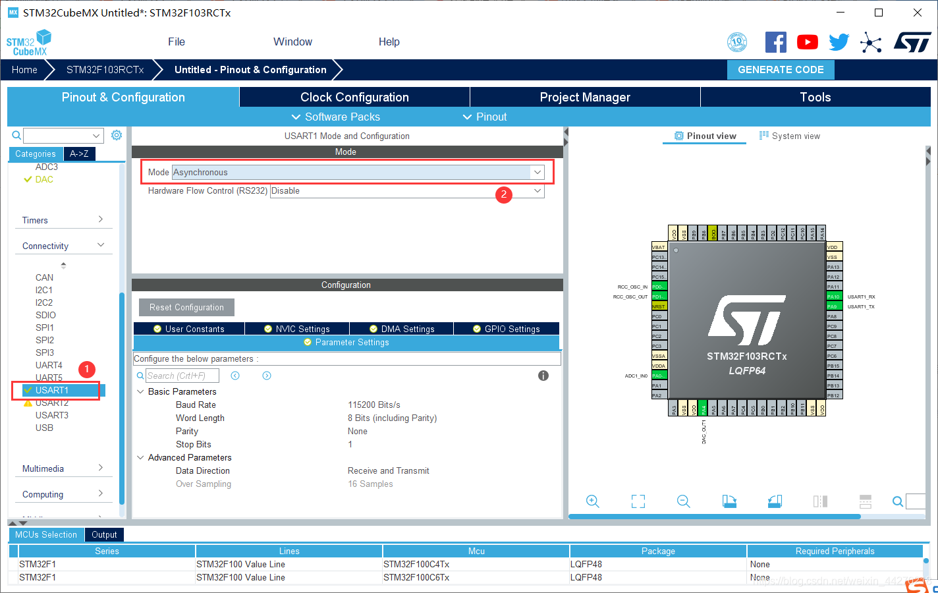Click the pin search magnifier icon

tap(897, 501)
